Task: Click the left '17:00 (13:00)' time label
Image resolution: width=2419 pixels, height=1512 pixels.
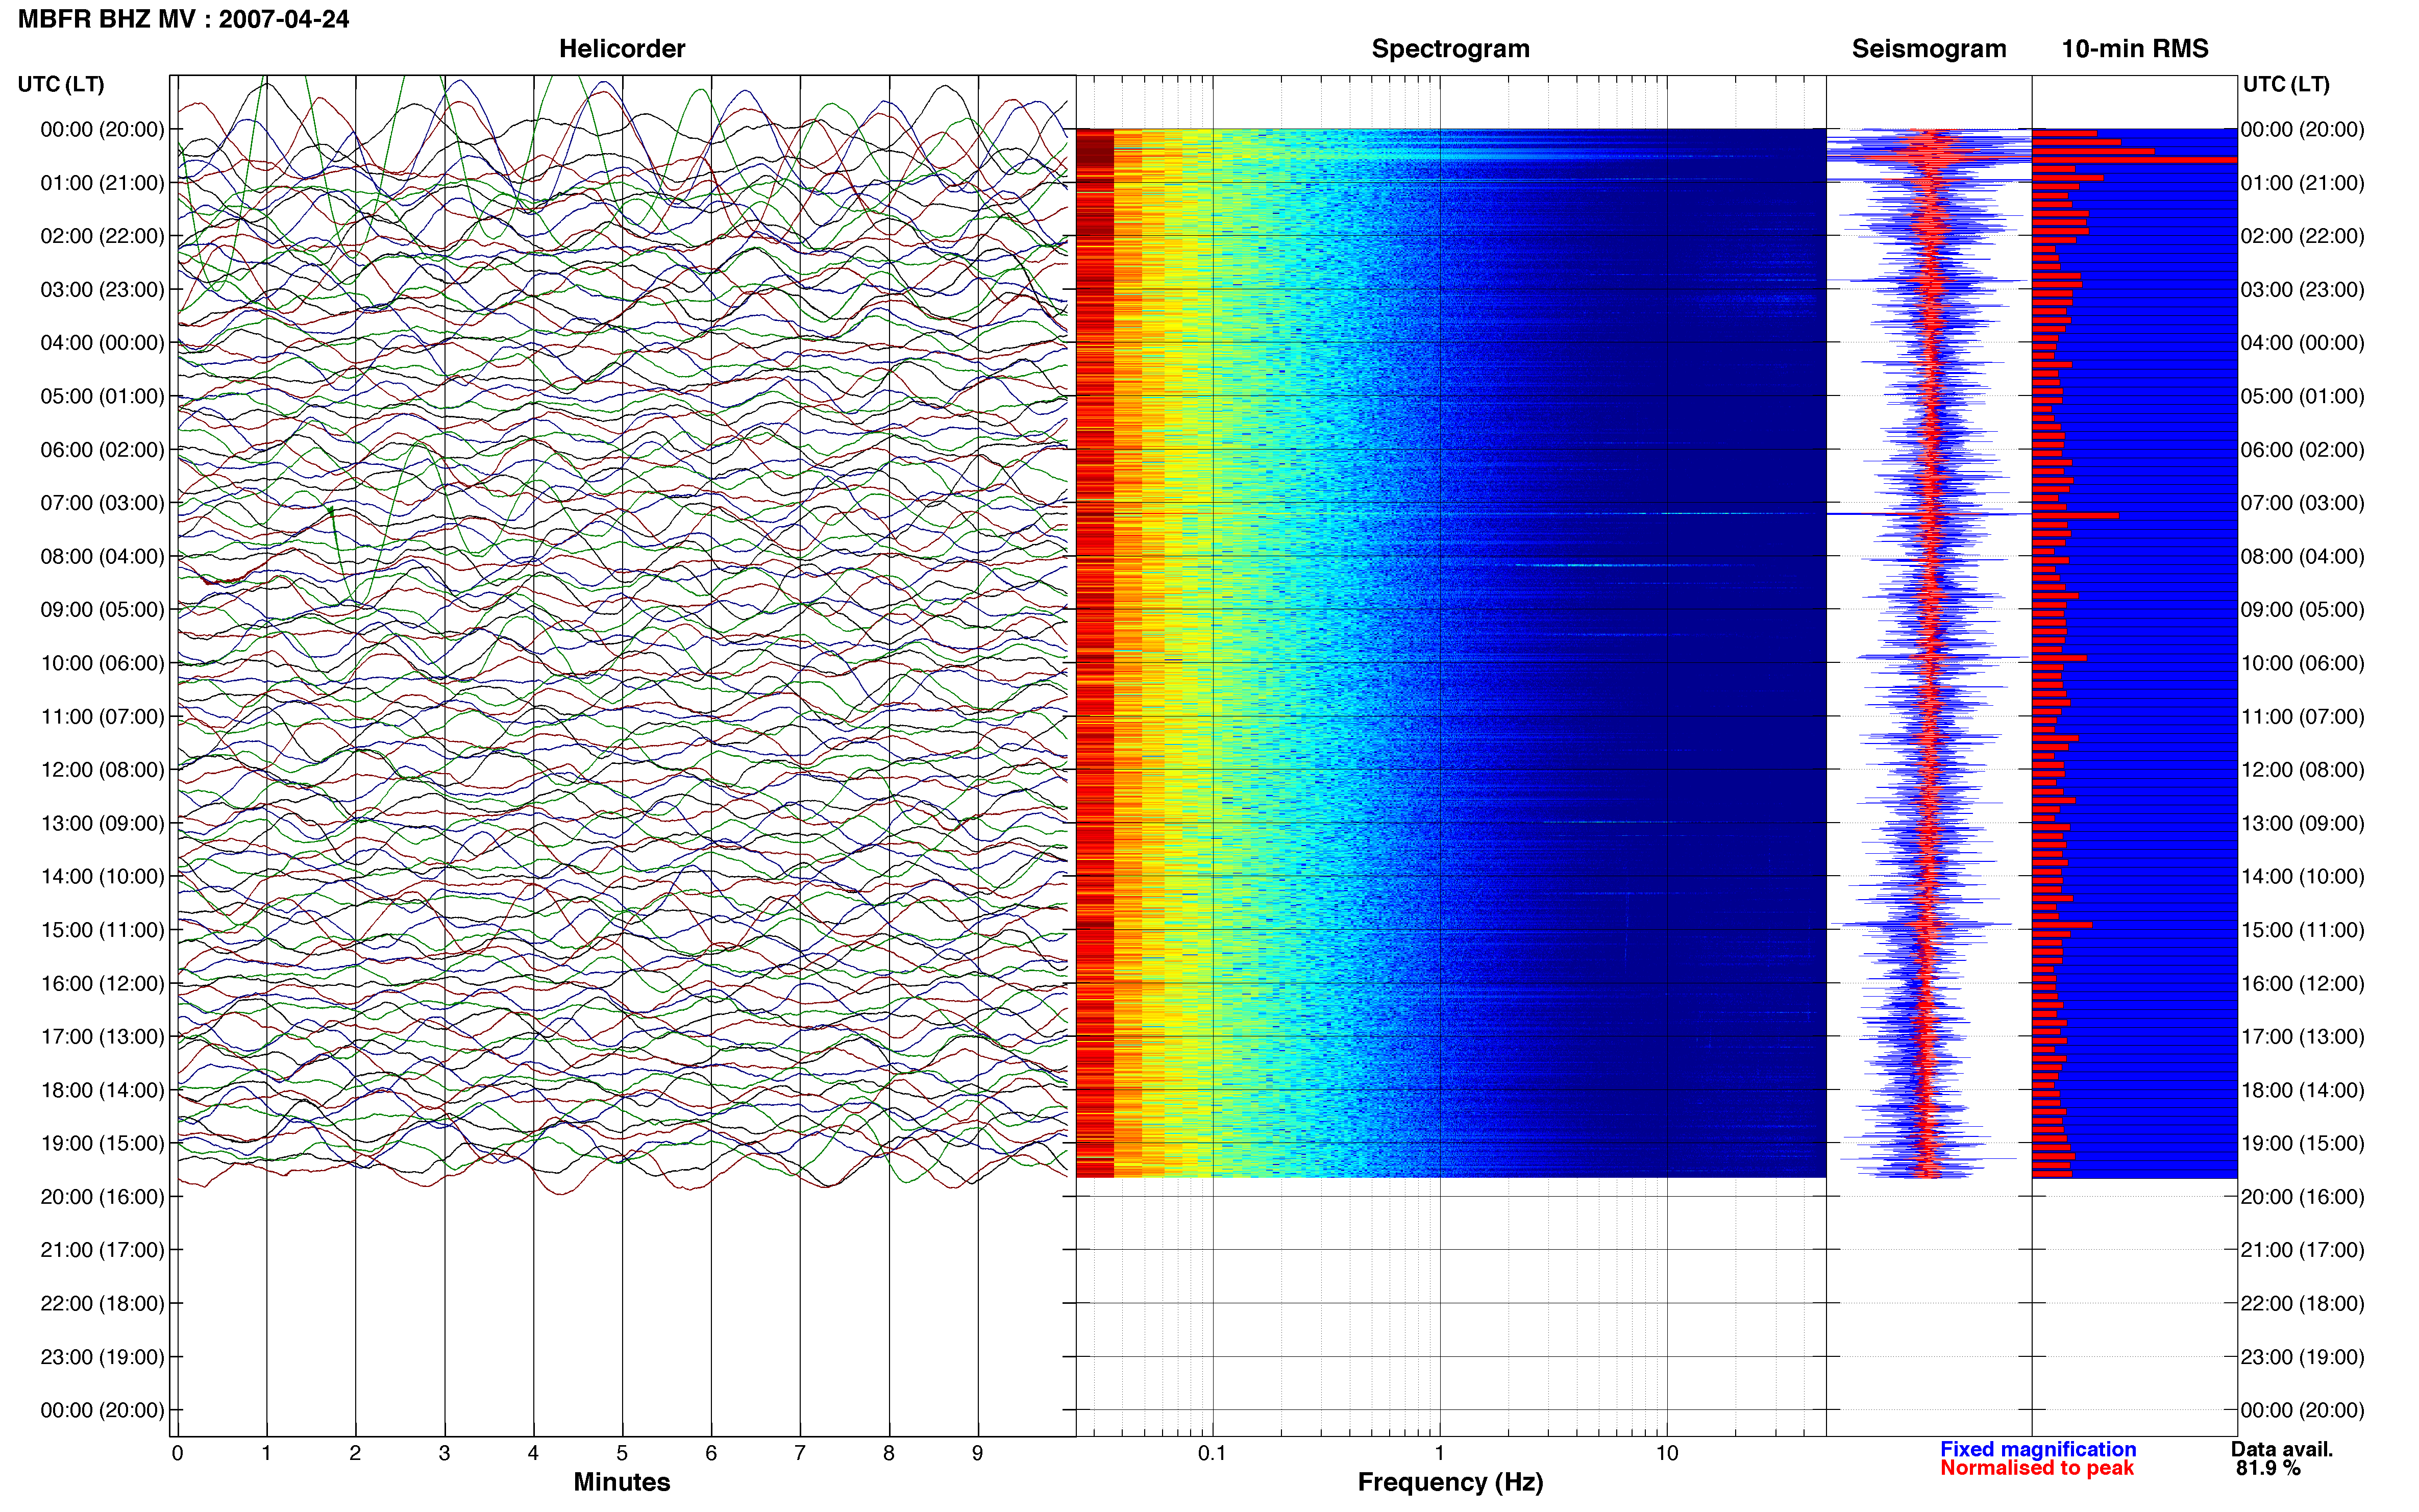Action: tap(102, 1037)
